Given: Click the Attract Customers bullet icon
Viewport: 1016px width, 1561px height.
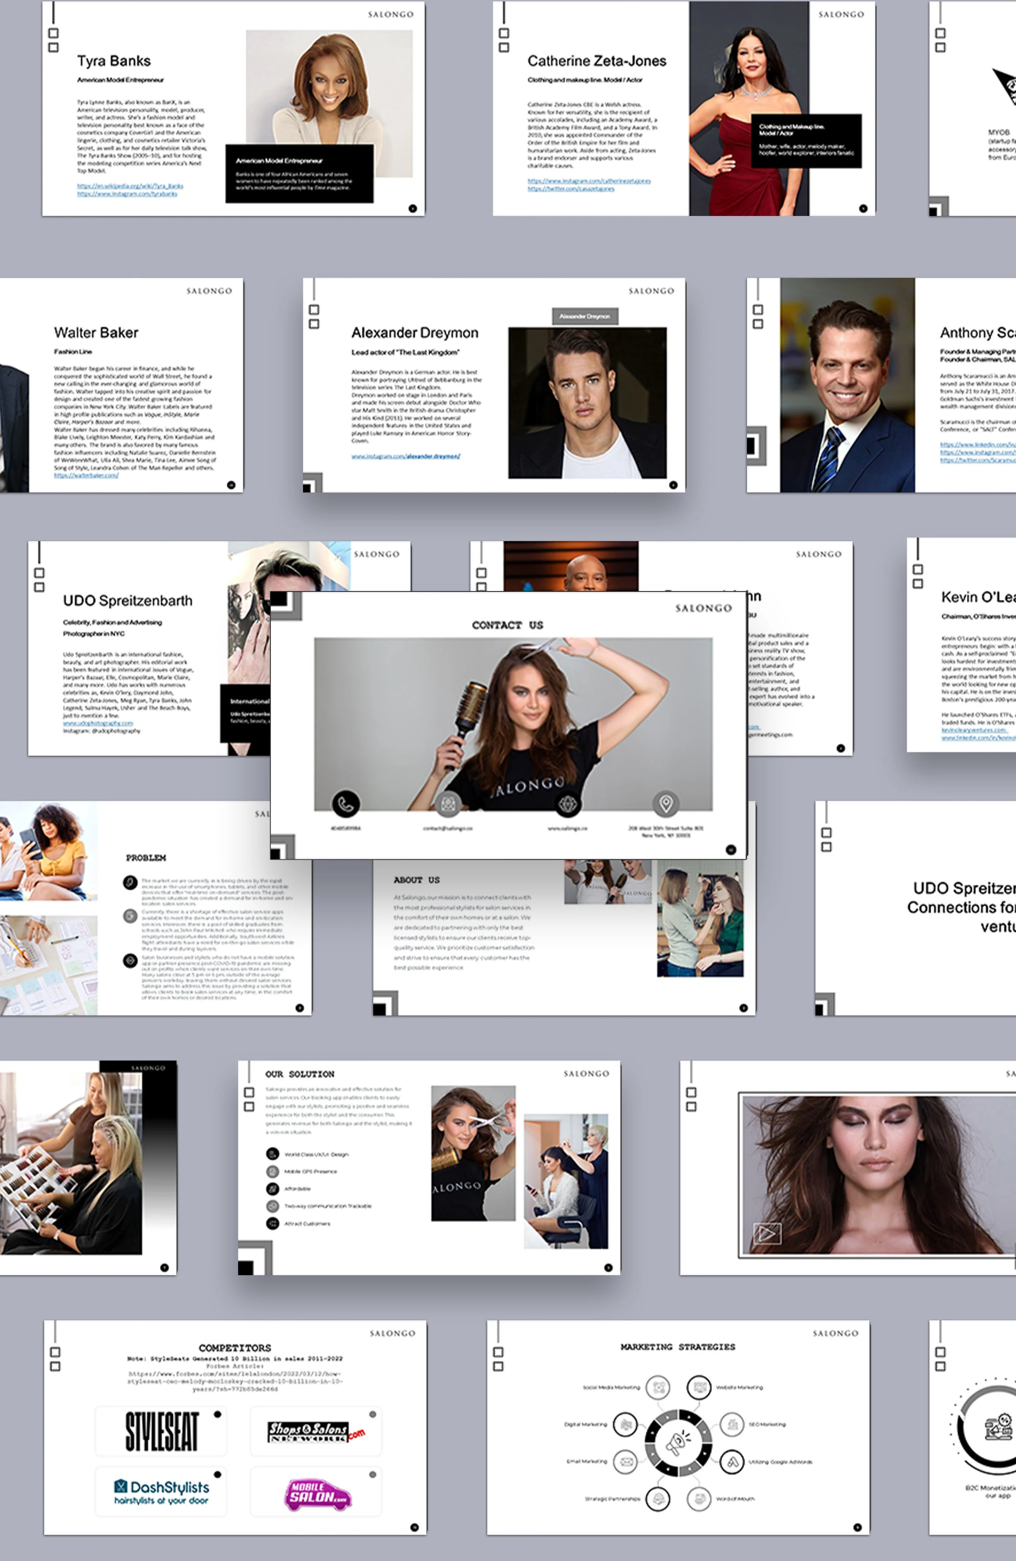Looking at the screenshot, I should pyautogui.click(x=272, y=1223).
